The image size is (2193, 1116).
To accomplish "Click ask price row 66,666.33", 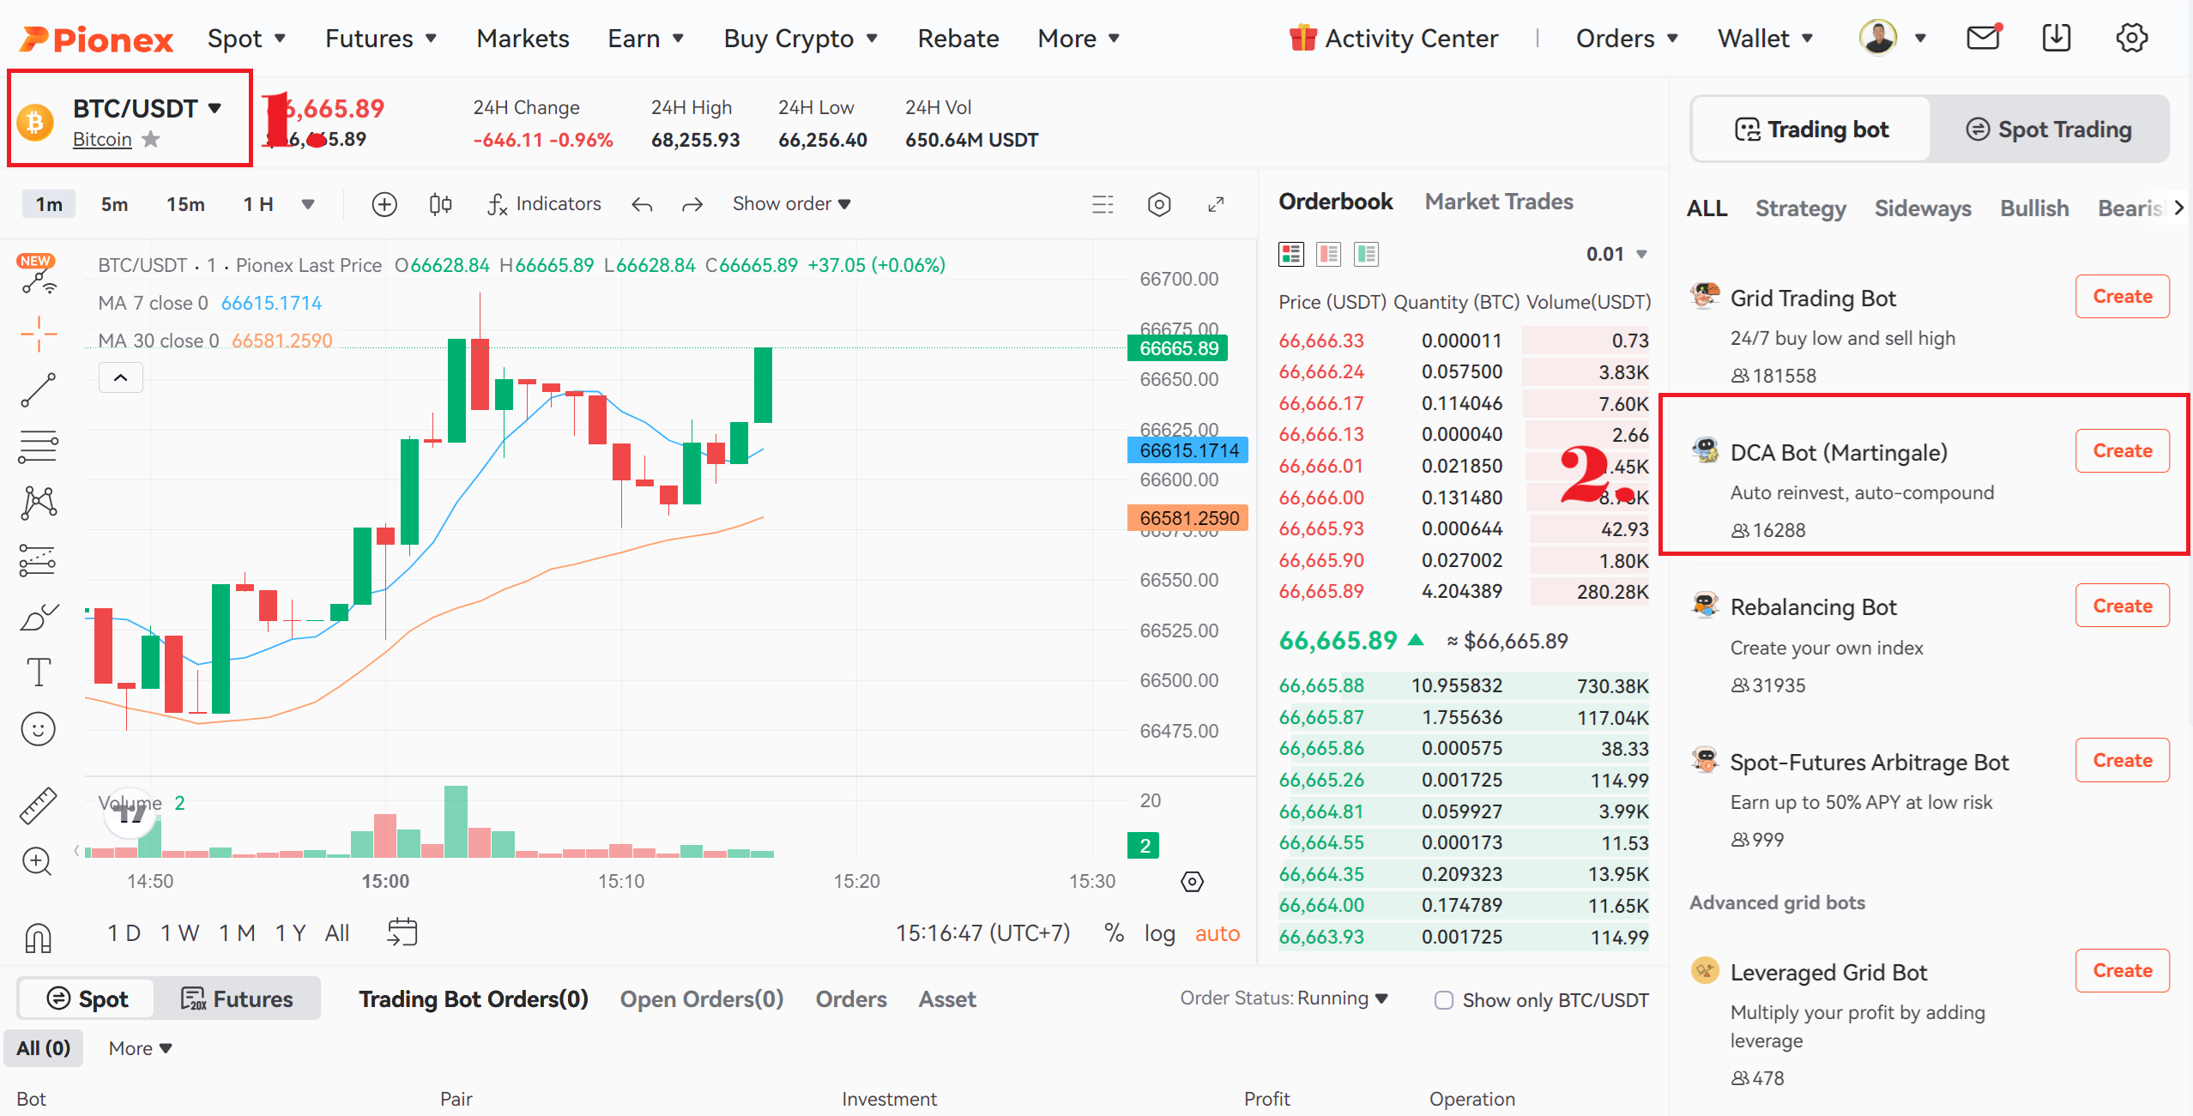I will (1463, 341).
